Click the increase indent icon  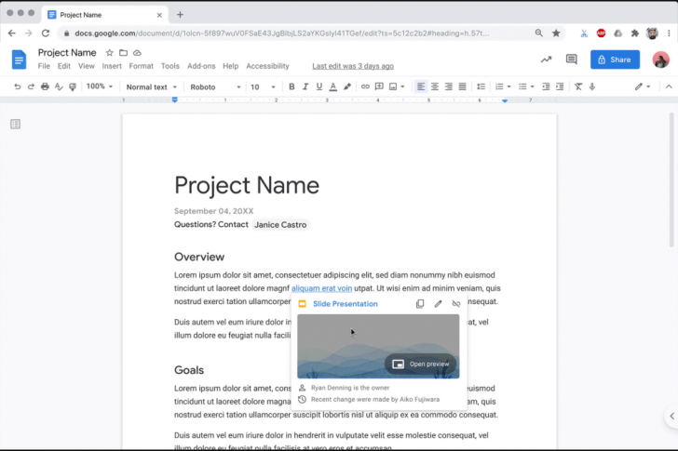(x=560, y=86)
